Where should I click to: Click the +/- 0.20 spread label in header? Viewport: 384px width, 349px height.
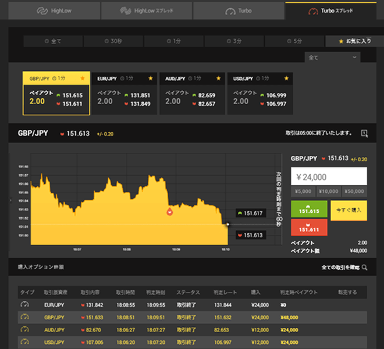point(105,134)
